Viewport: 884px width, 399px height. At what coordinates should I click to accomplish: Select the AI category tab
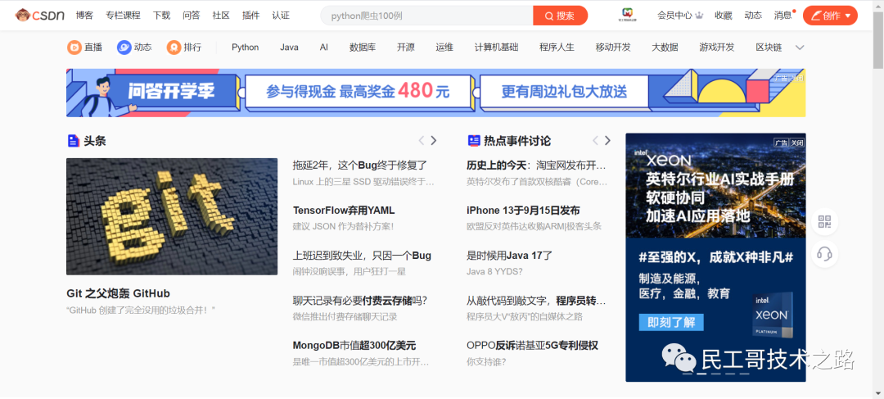[x=323, y=48]
